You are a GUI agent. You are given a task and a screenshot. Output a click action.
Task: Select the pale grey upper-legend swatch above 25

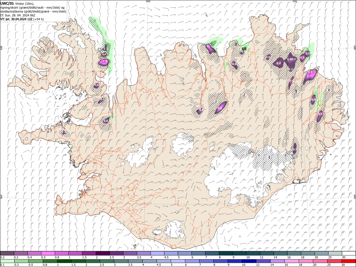click(335, 253)
